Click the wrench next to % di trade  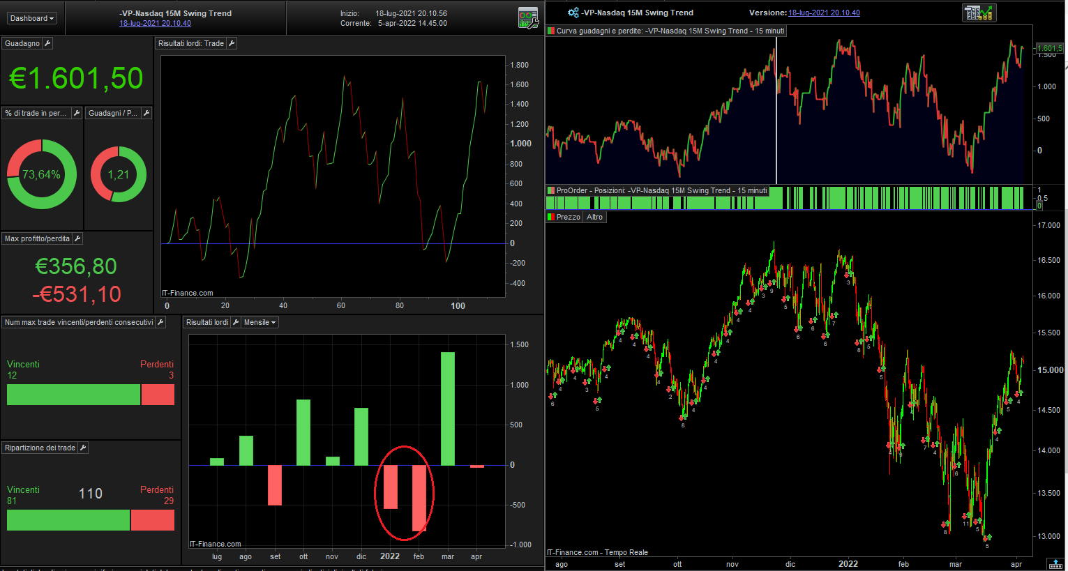click(77, 113)
